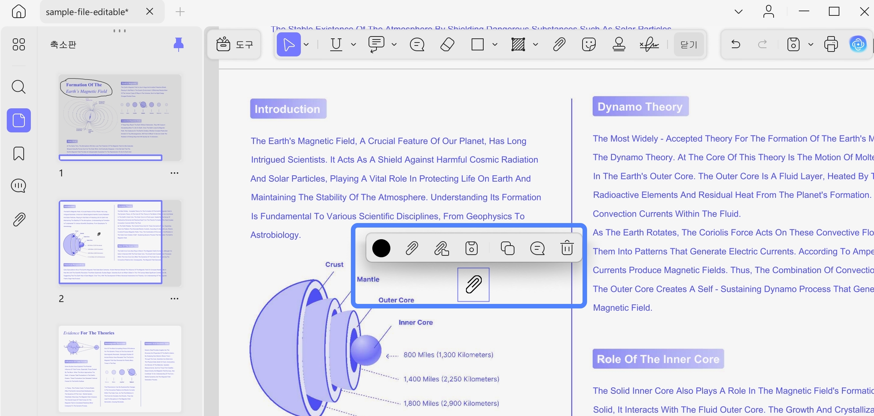Toggle the comments panel in sidebar
Viewport: 874px width, 416px height.
coord(18,186)
